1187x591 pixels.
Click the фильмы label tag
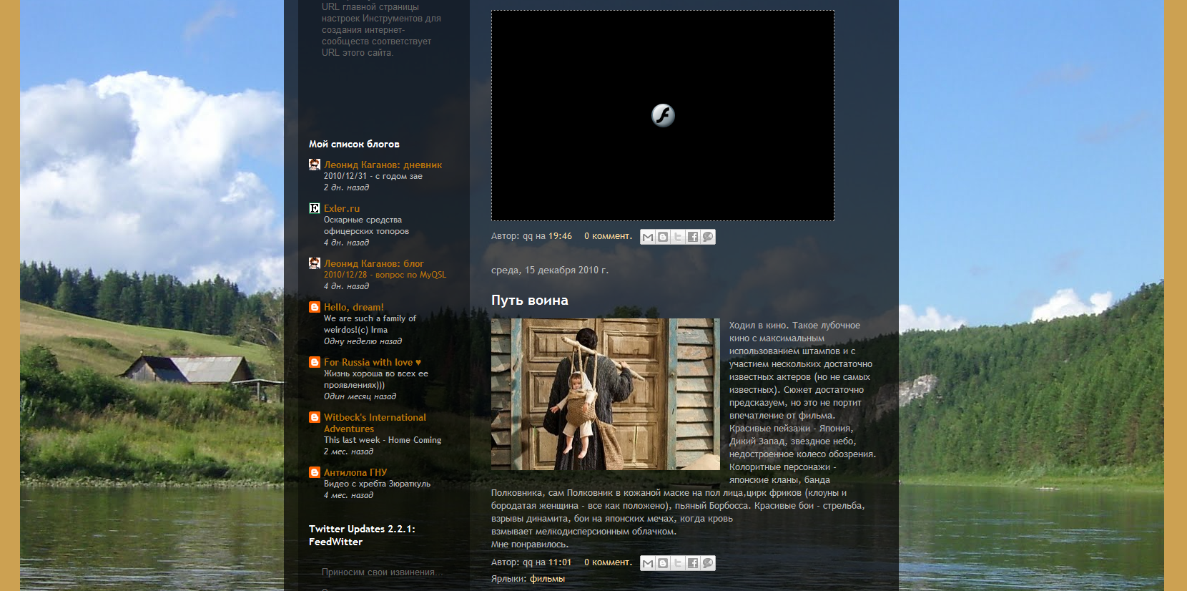(547, 579)
